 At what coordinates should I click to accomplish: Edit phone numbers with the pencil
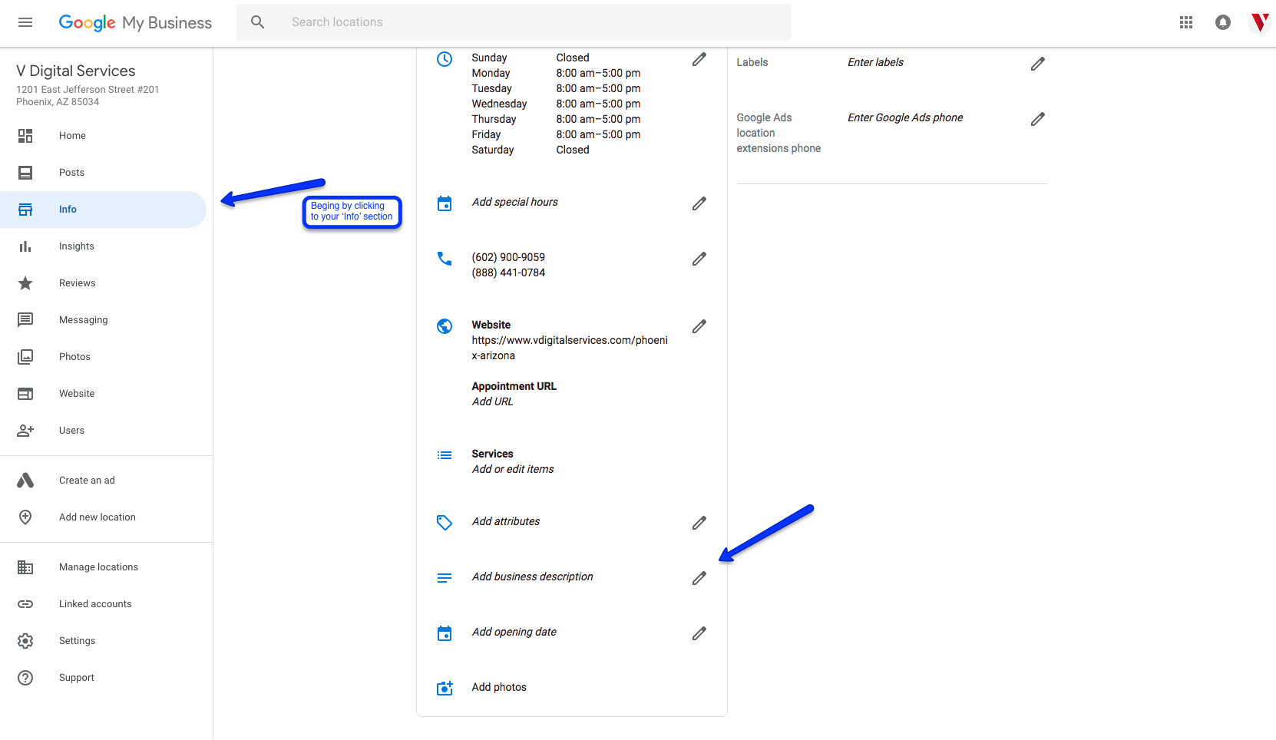pyautogui.click(x=699, y=259)
